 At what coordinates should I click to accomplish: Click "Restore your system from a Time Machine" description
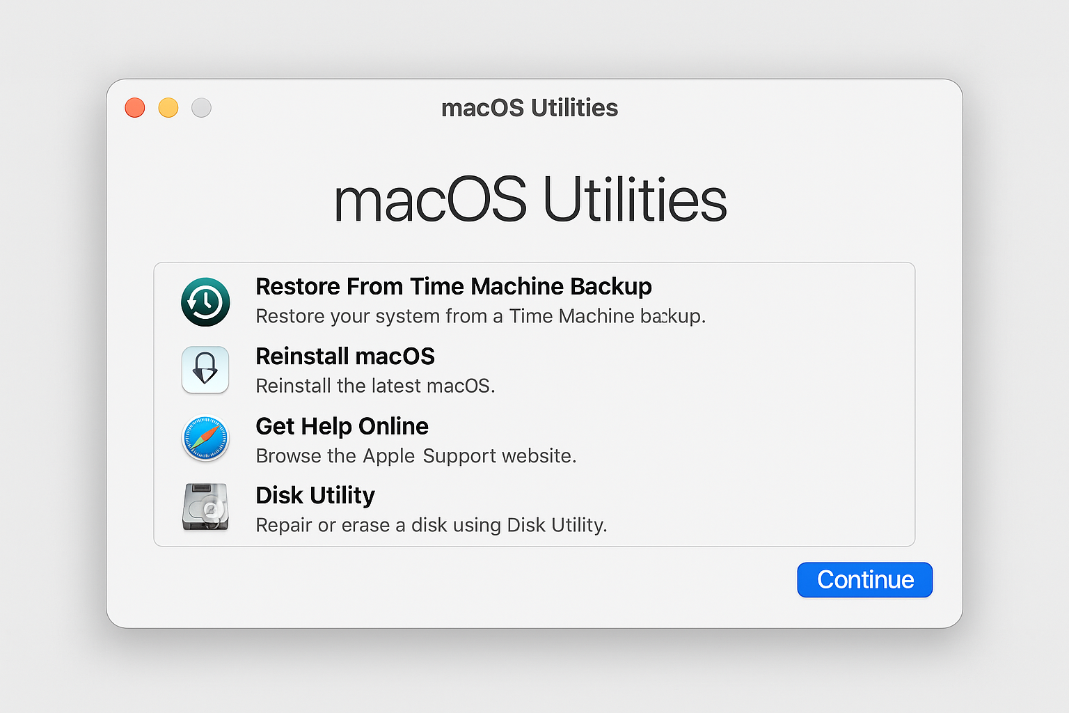tap(445, 316)
